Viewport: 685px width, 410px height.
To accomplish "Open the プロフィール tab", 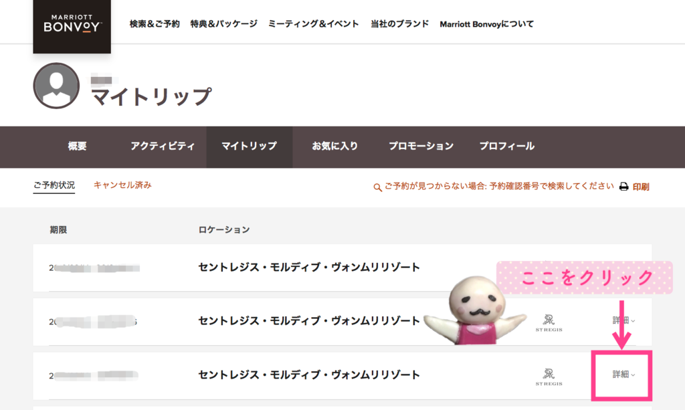I will click(507, 146).
